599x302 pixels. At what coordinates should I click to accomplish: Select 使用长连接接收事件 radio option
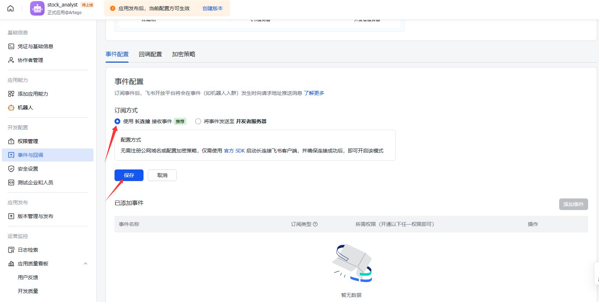[x=117, y=121]
